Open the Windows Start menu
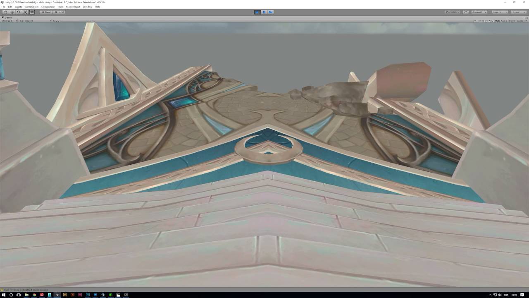The width and height of the screenshot is (529, 298). [3, 295]
